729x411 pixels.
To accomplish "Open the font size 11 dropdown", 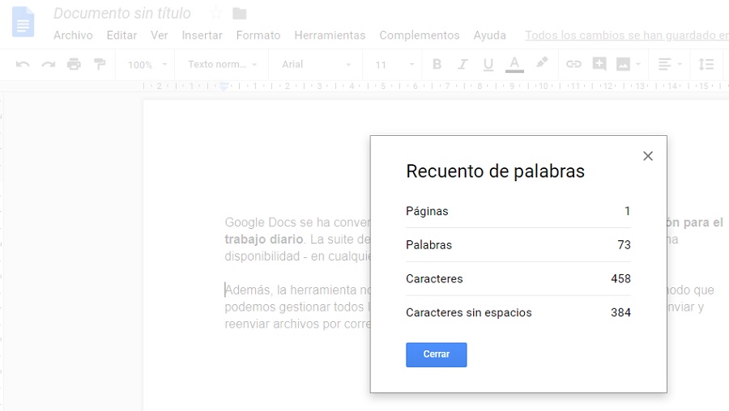I will pos(394,65).
